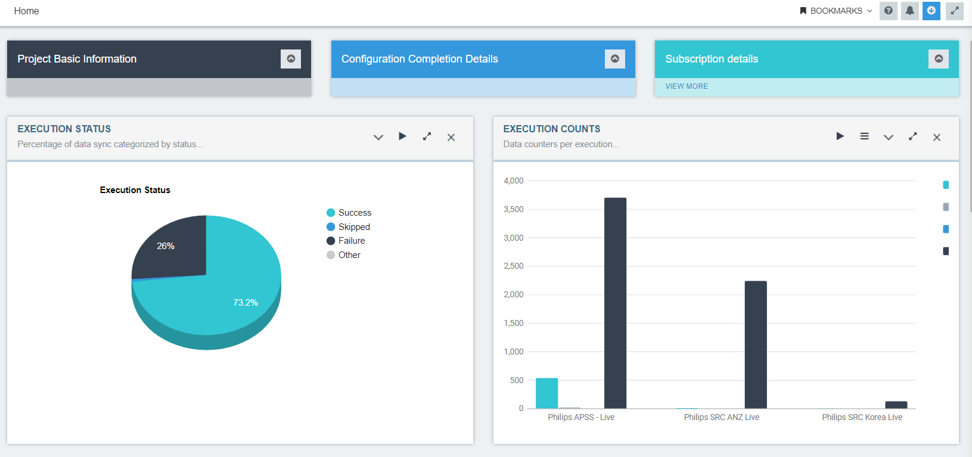
Task: Play the Execution Counts widget
Action: click(840, 136)
